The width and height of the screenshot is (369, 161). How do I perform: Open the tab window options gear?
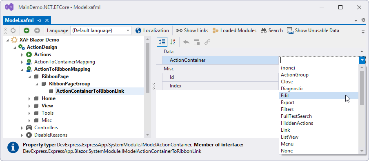point(363,20)
